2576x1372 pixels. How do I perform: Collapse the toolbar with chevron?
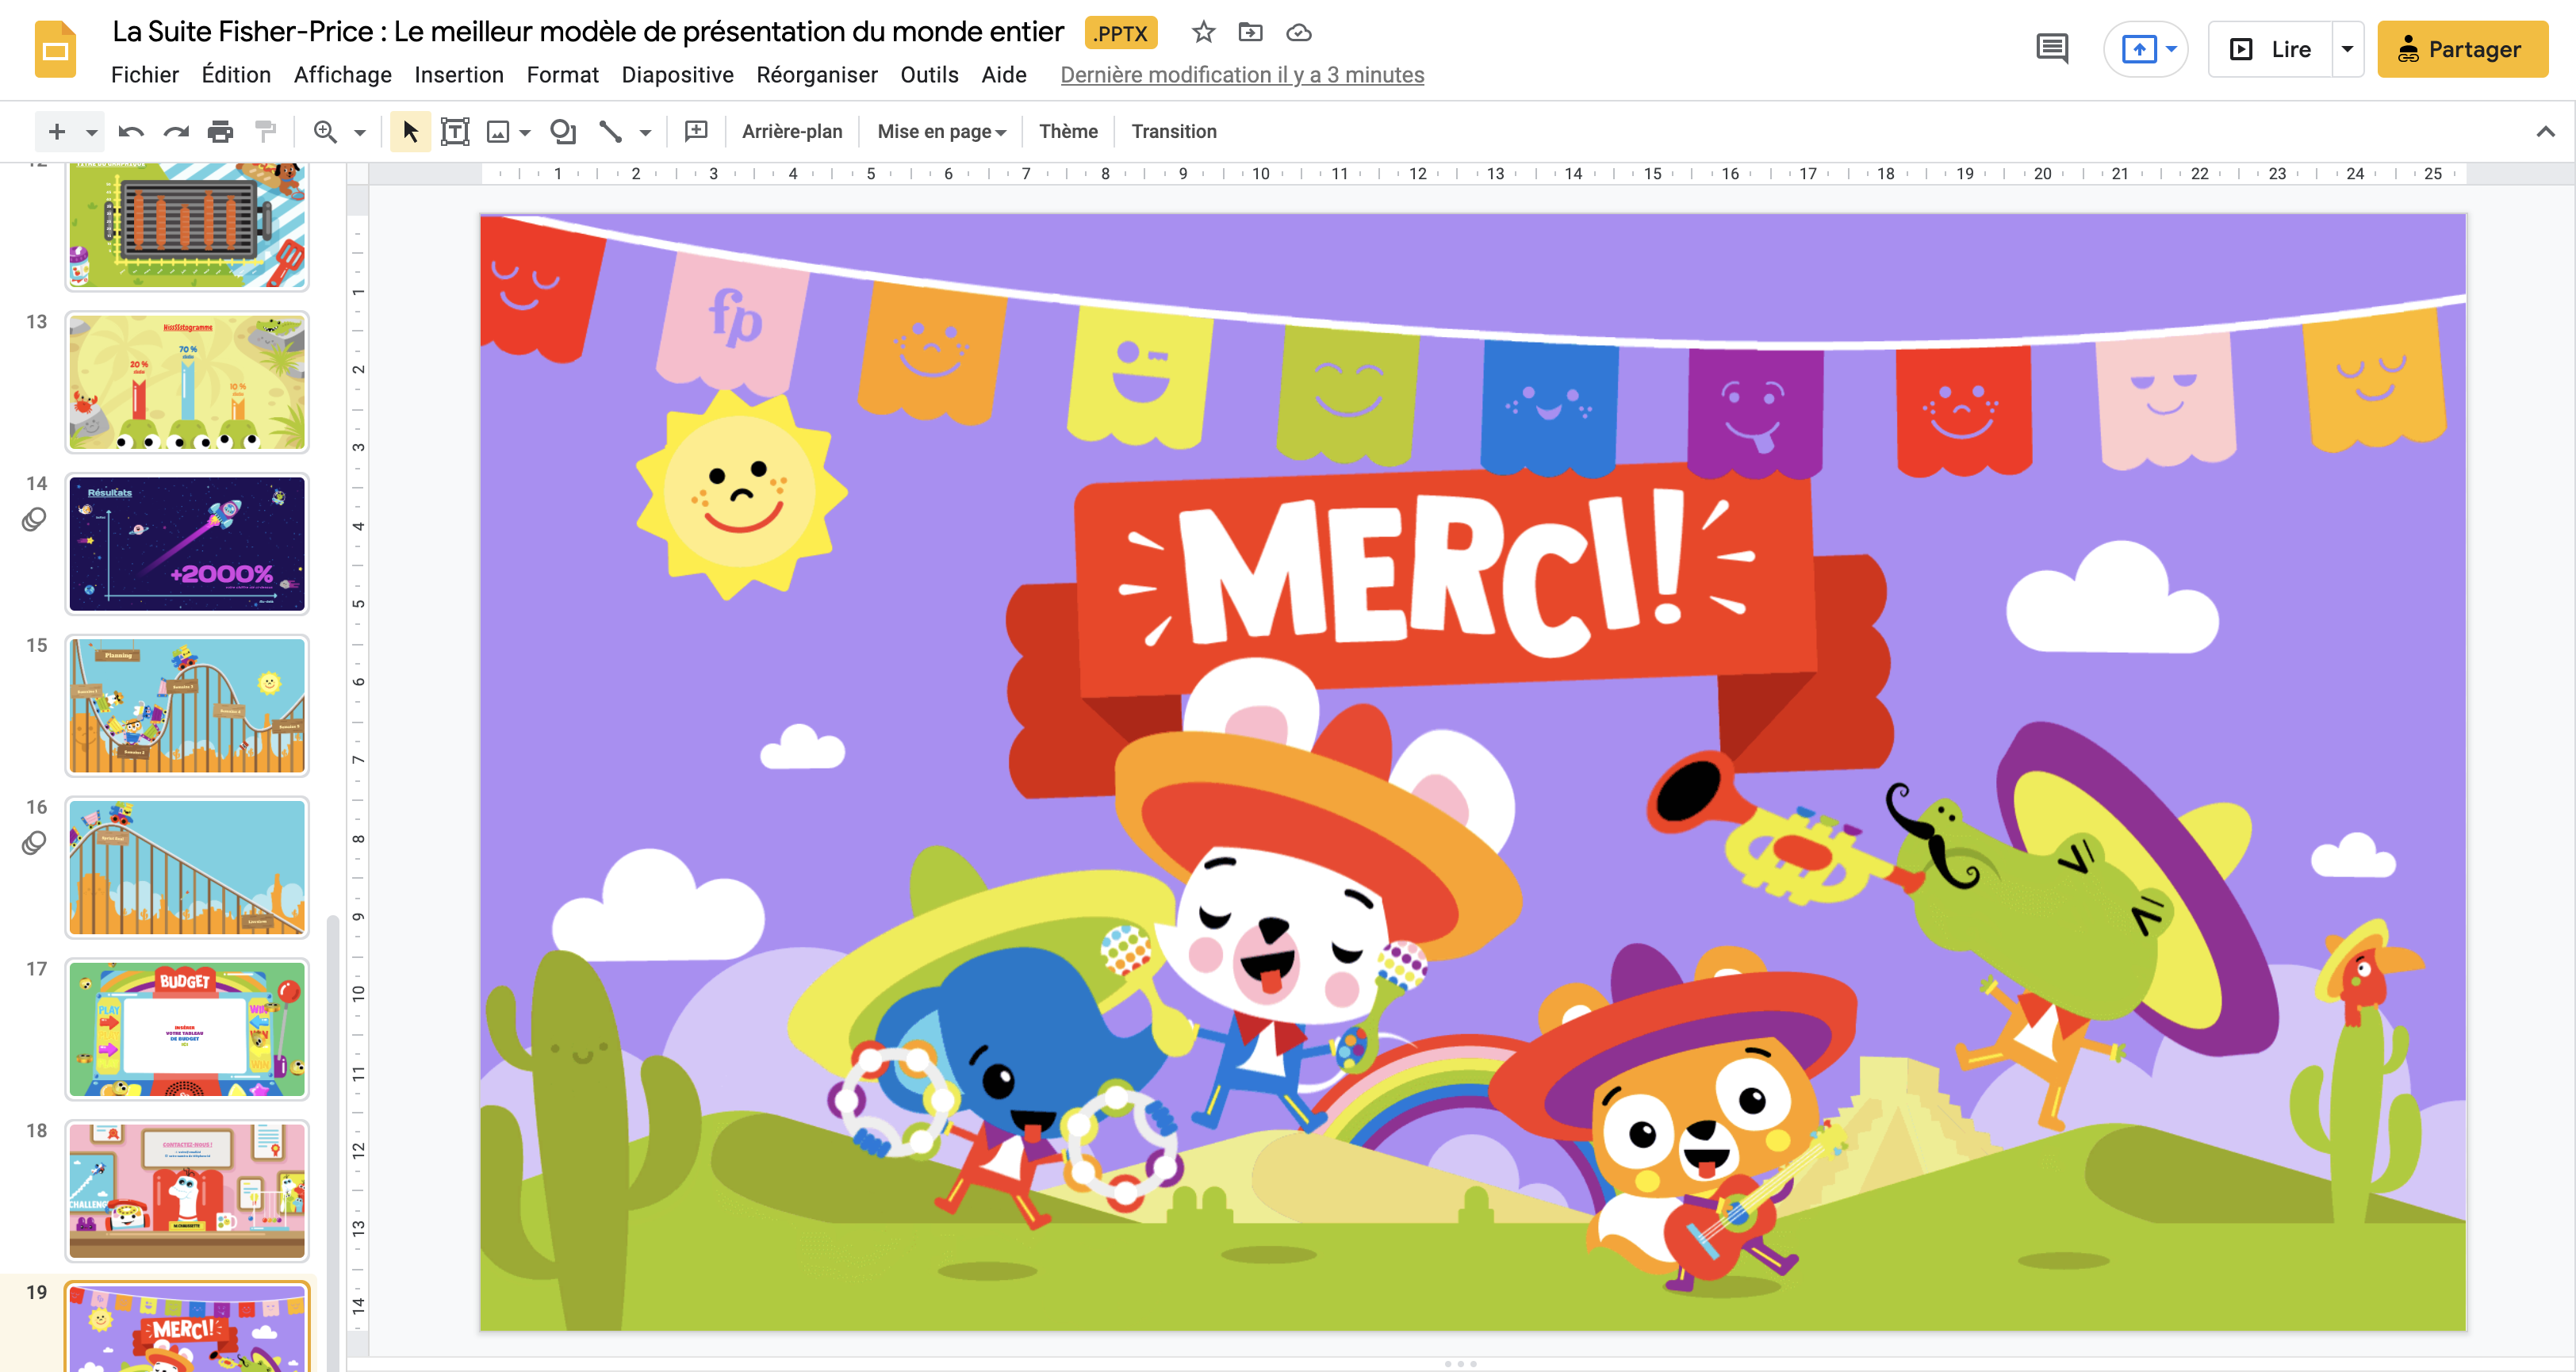point(2545,131)
